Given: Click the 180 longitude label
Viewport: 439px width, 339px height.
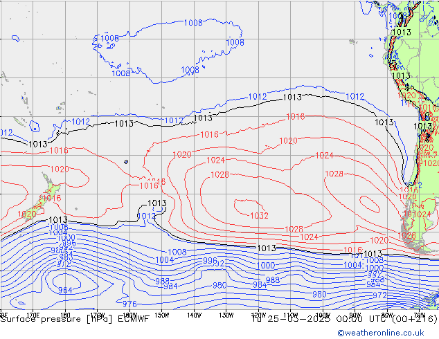Looking at the screenshot, I should tap(65, 315).
